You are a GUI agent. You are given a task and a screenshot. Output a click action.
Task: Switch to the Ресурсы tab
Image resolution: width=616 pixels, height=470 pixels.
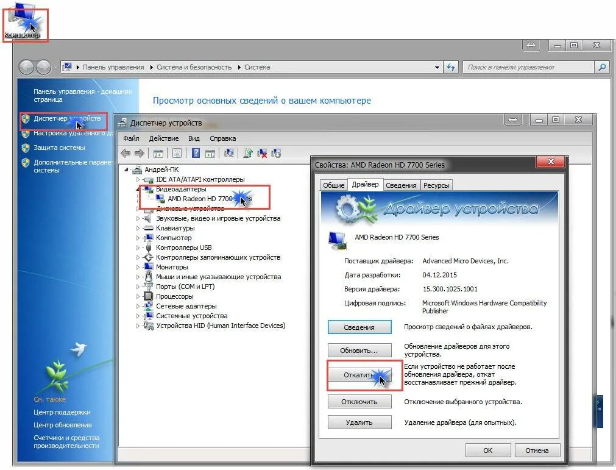(x=436, y=185)
